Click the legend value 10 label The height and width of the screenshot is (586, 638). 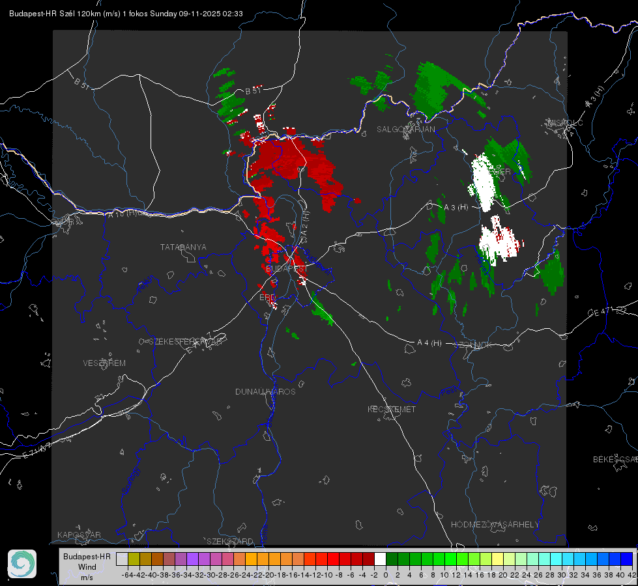point(444,575)
